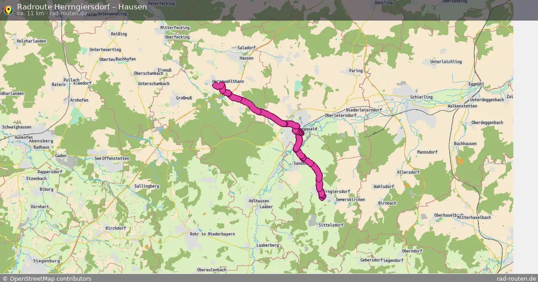This screenshot has width=538, height=282.
Task: Click the Reißing map label
Action: (x=119, y=34)
